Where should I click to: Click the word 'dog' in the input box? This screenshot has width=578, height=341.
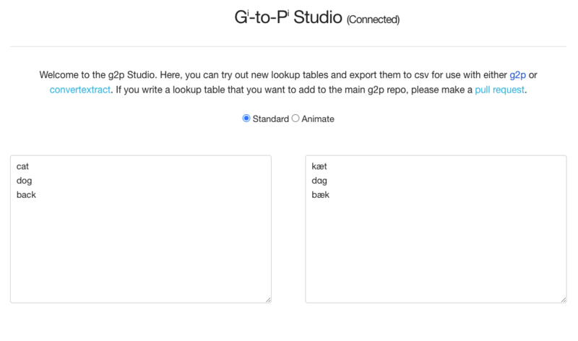pyautogui.click(x=25, y=181)
